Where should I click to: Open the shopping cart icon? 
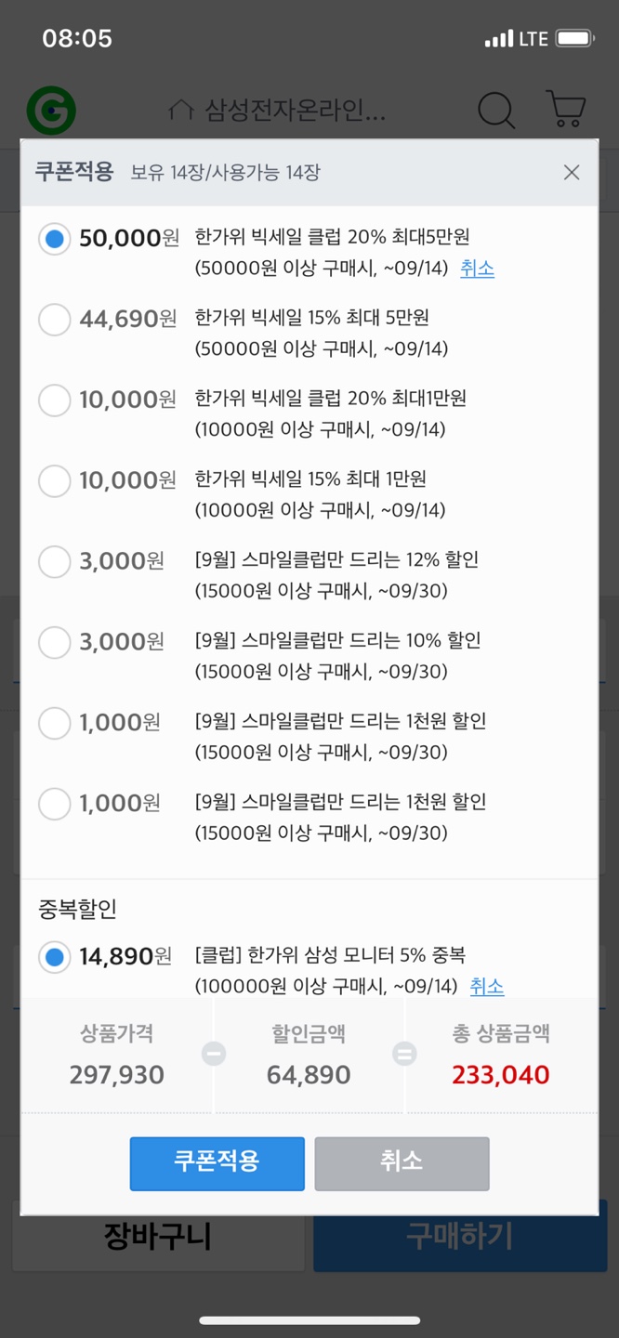tap(566, 109)
